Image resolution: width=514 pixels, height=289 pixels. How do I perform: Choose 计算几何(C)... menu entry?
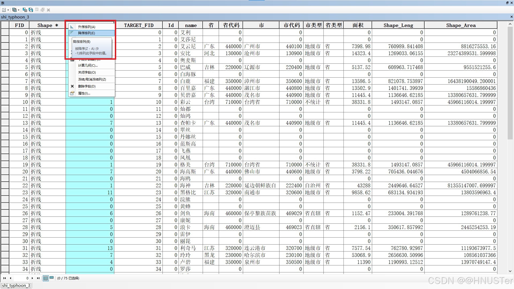92,65
